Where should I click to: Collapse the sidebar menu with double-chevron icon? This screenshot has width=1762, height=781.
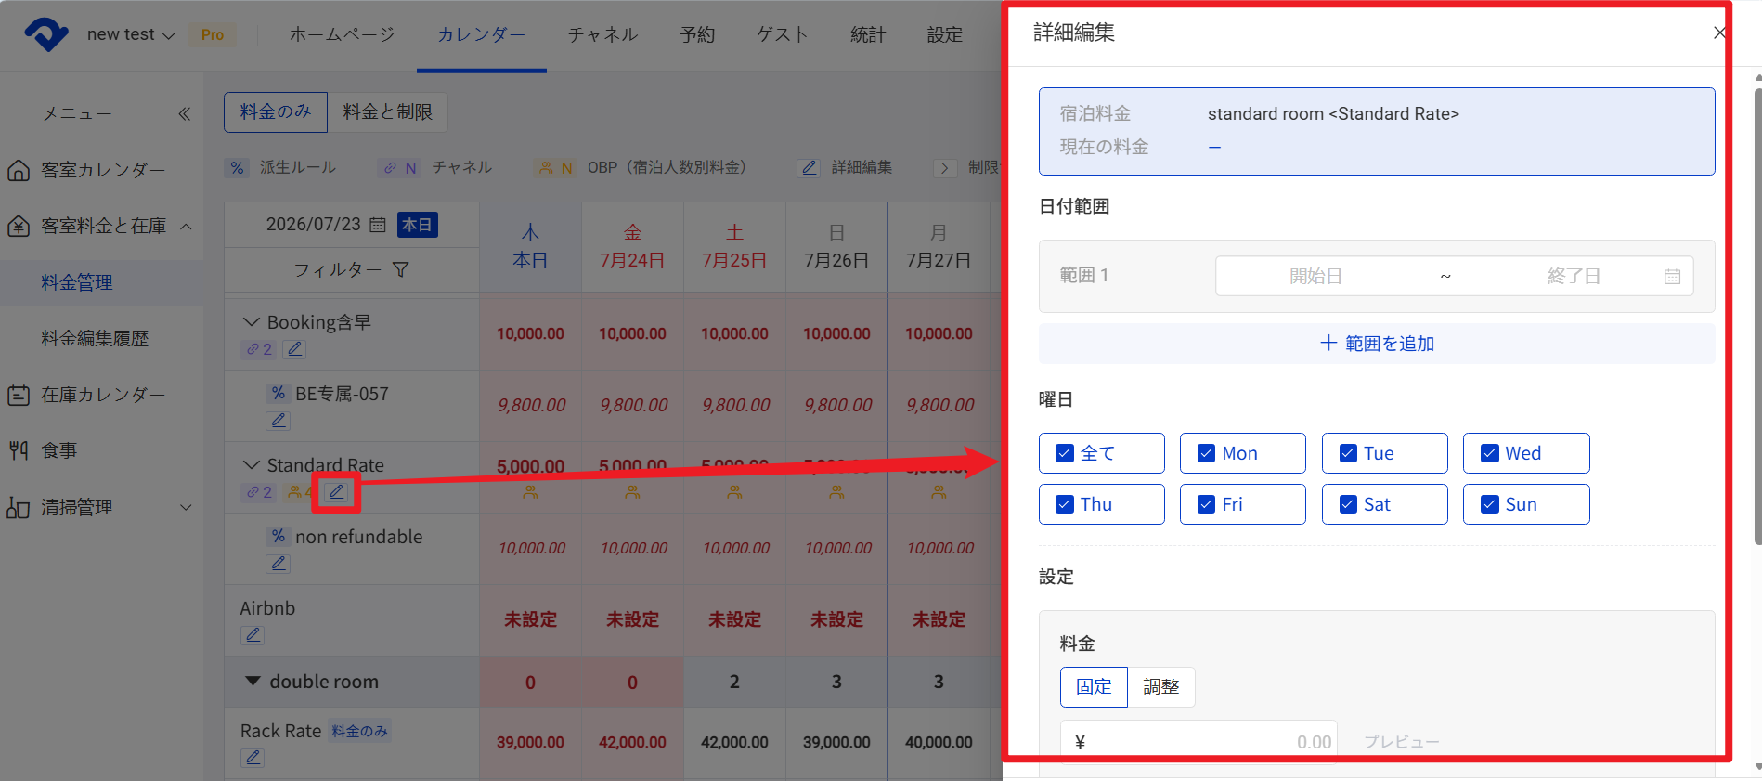click(185, 113)
